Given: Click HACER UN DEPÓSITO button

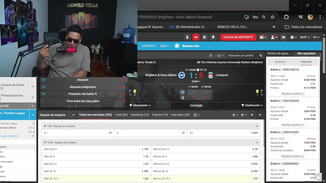Looking at the screenshot, I should tap(238, 37).
